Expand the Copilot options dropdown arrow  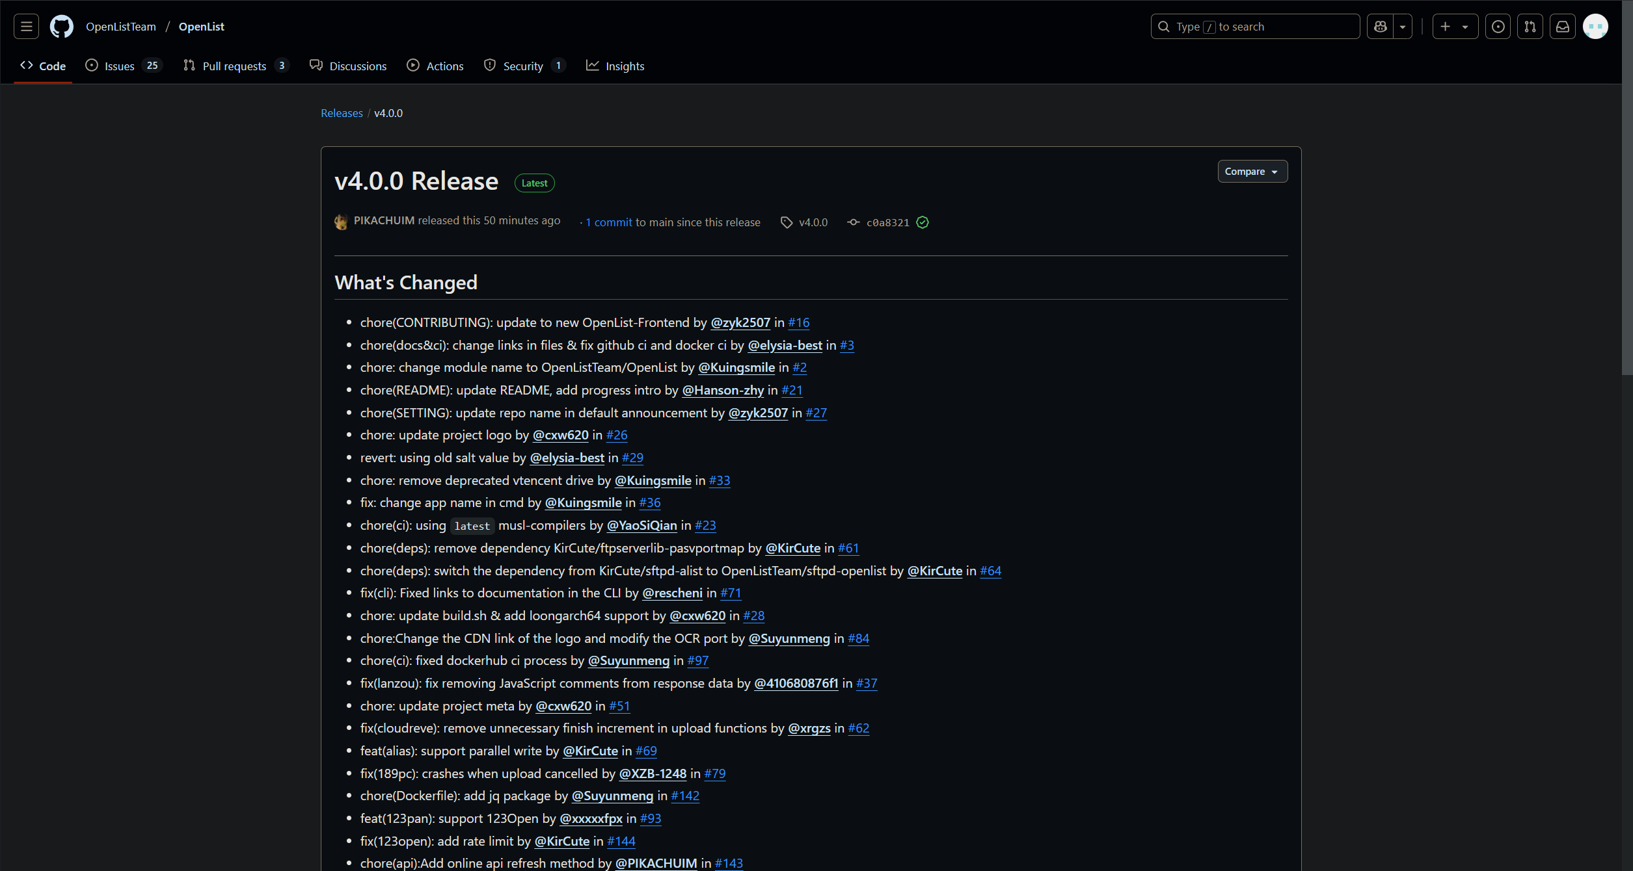1403,26
